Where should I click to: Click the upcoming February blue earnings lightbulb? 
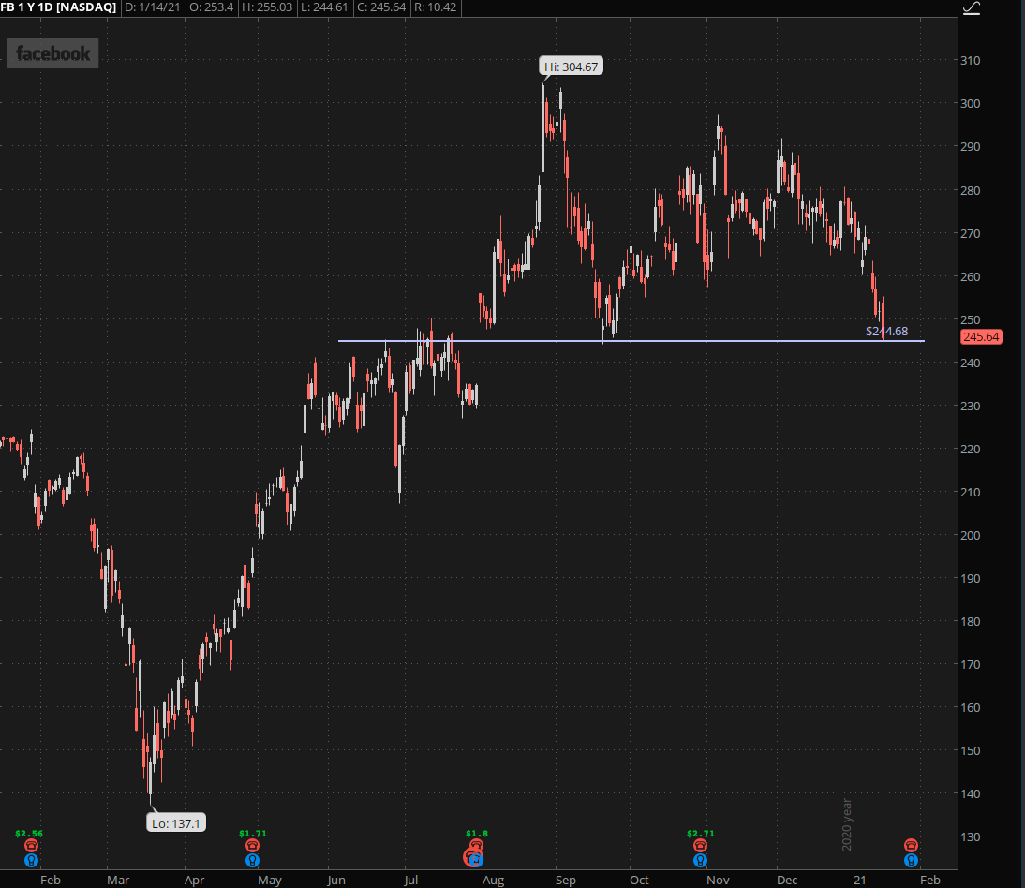(x=911, y=861)
